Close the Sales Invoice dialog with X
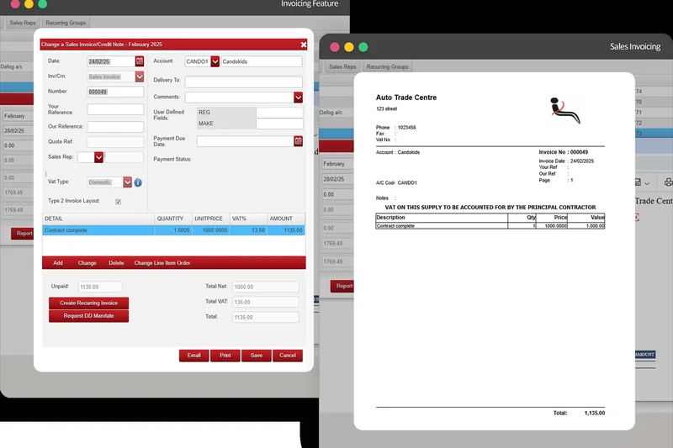673x448 pixels. [304, 45]
